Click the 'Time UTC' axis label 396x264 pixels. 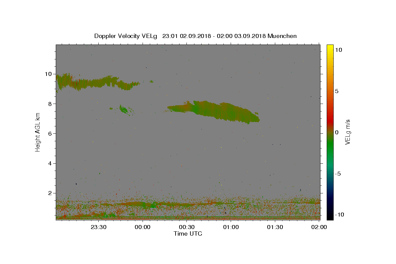pyautogui.click(x=188, y=234)
